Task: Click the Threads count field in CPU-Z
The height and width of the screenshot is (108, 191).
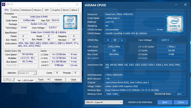Action: [x=75, y=73]
